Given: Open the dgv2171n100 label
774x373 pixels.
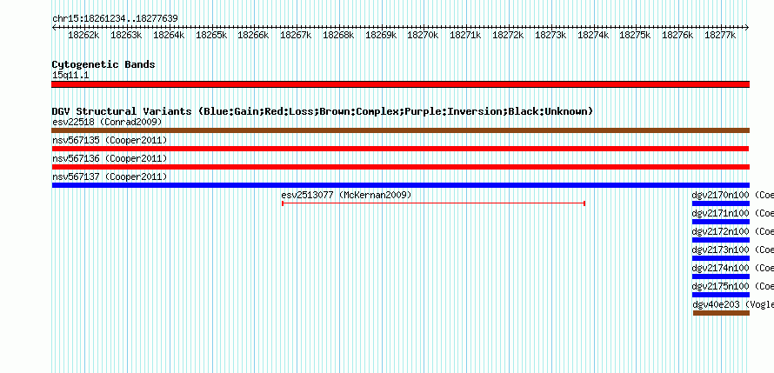Looking at the screenshot, I should point(732,213).
